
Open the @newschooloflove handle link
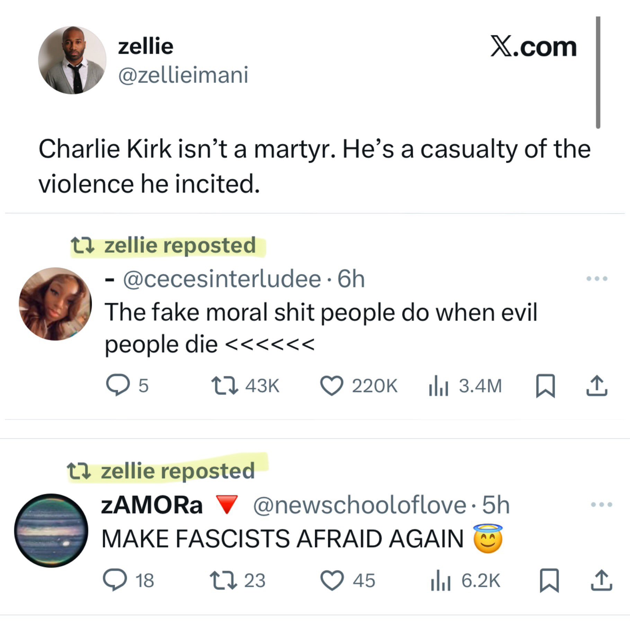click(360, 505)
